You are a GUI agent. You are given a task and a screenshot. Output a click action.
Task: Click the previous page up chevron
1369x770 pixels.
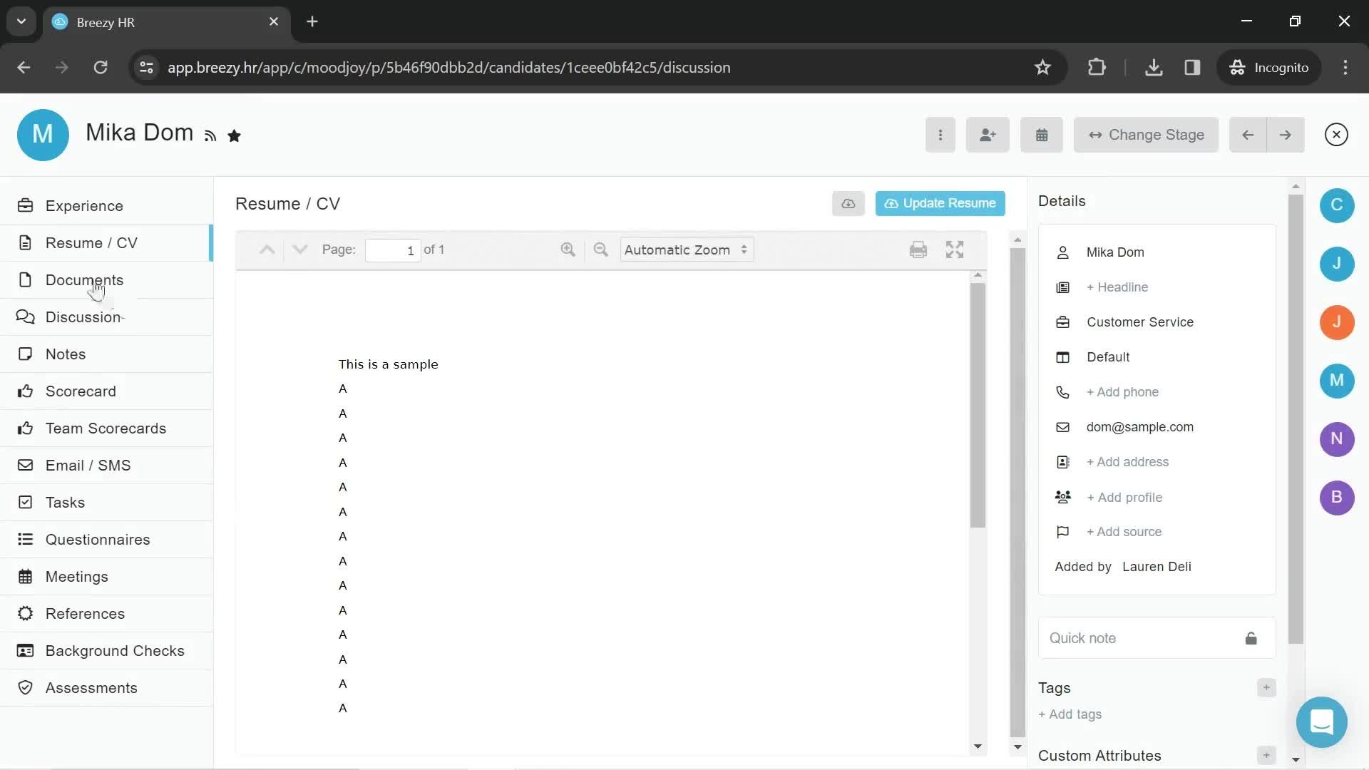[x=267, y=250]
